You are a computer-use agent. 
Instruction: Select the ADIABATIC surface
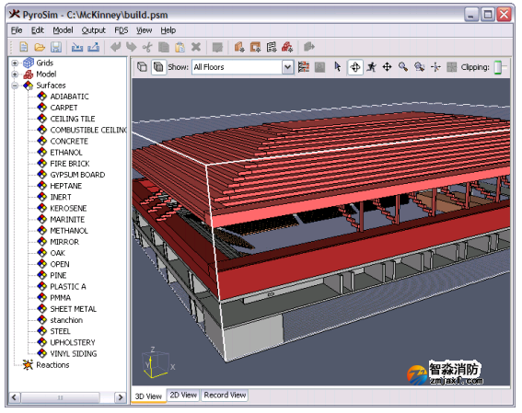click(69, 97)
